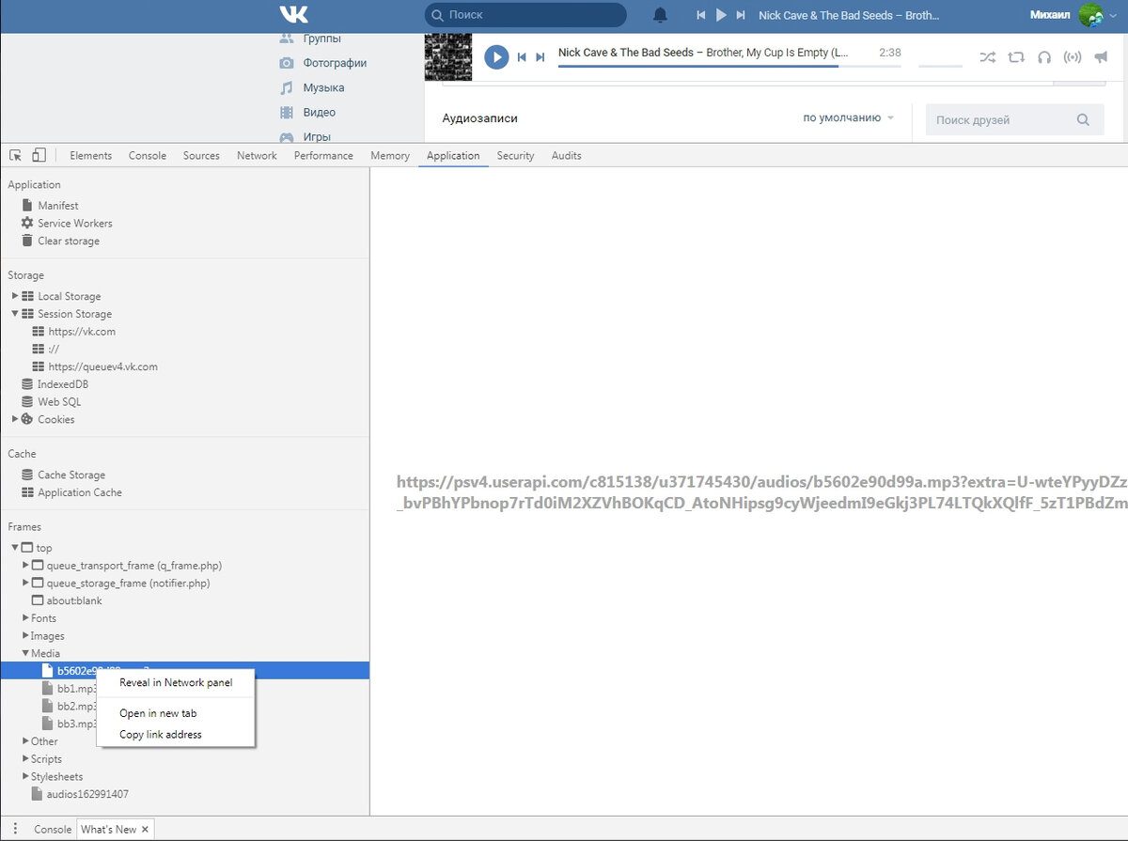The height and width of the screenshot is (841, 1128).
Task: Switch to the Memory tab
Action: 390,156
